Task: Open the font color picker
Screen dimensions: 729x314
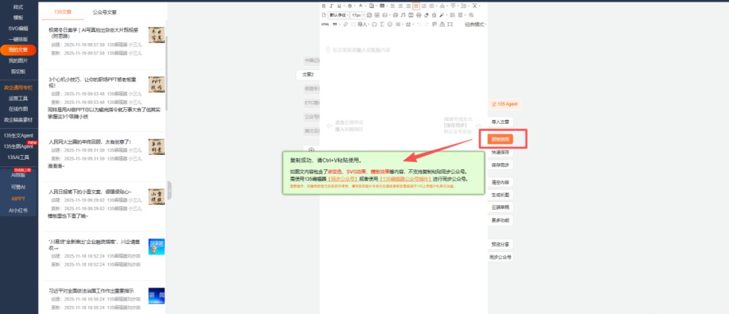Action: (x=360, y=5)
